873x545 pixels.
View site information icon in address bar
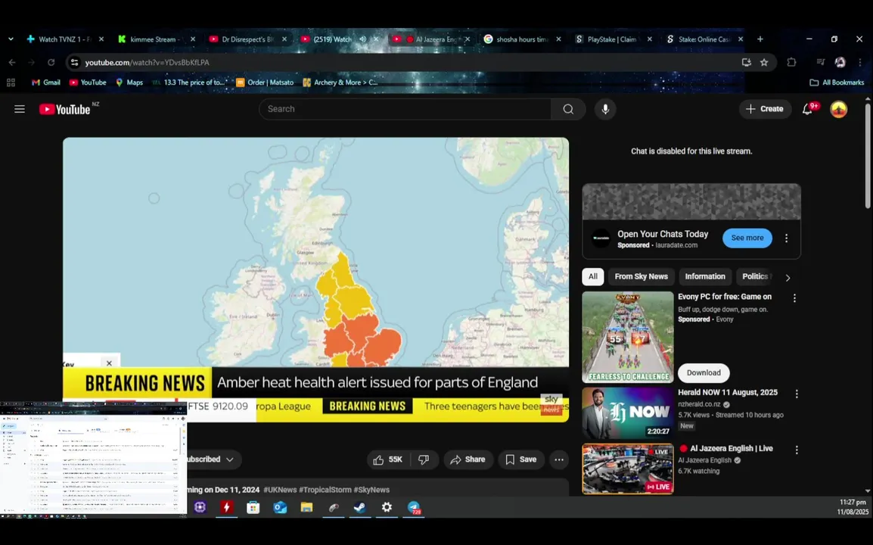pos(75,62)
